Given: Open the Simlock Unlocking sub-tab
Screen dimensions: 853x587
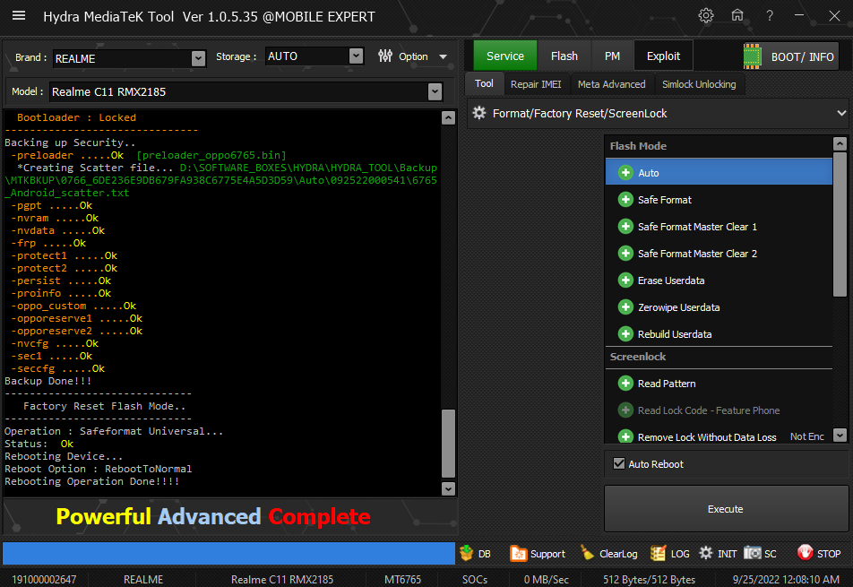Looking at the screenshot, I should point(699,84).
